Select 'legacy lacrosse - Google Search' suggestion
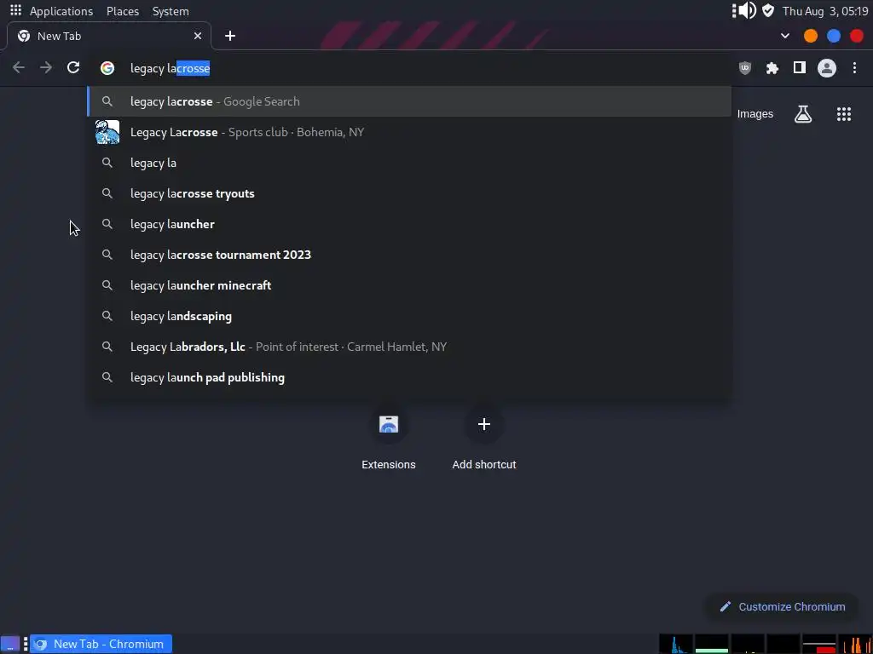873x654 pixels. [x=409, y=101]
